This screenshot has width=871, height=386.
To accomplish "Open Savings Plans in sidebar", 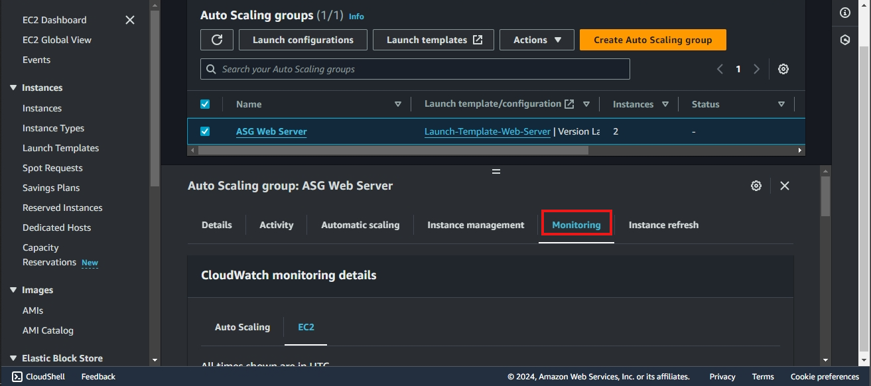I will (51, 188).
